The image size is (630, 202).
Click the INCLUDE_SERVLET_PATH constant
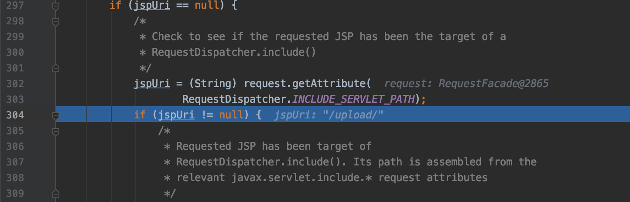point(353,99)
